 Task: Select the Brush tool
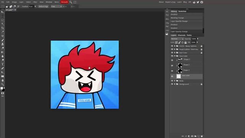[2, 40]
